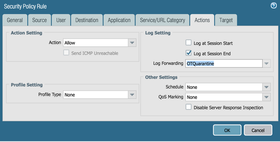Open the Source tab

[40, 20]
